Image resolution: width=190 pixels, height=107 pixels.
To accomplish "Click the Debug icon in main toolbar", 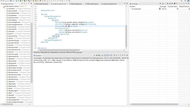I will click(16, 1).
